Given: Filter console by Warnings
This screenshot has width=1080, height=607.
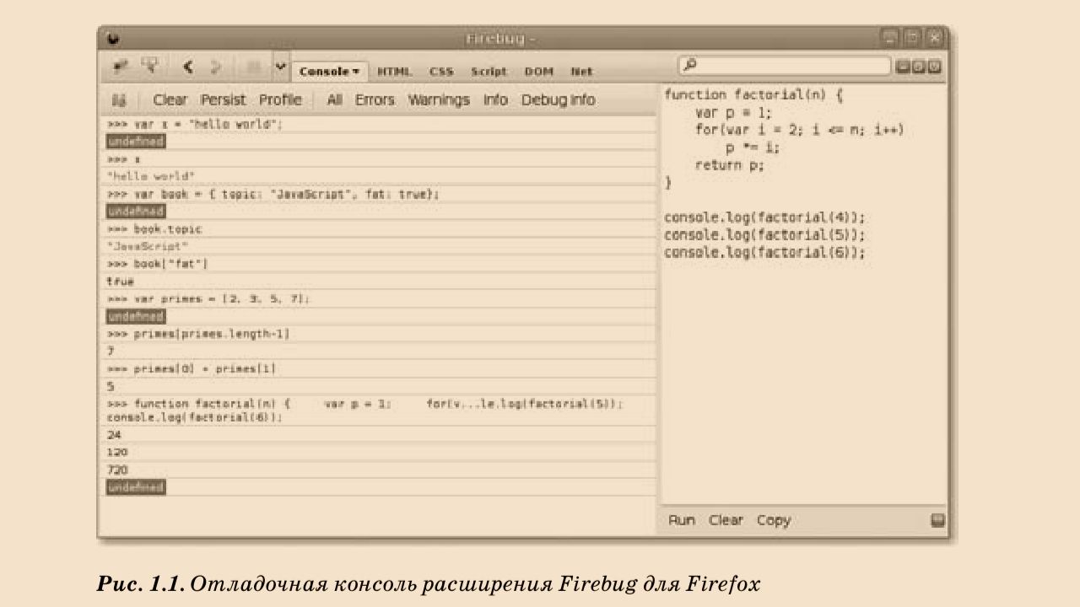Looking at the screenshot, I should (439, 99).
